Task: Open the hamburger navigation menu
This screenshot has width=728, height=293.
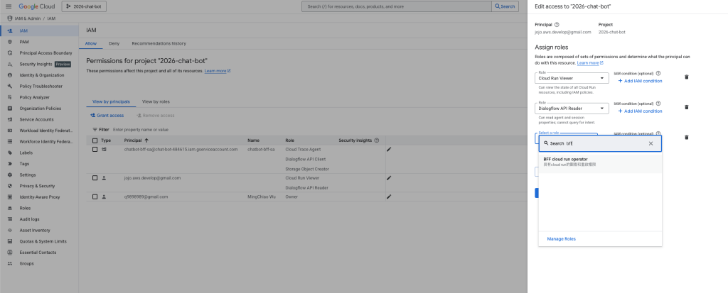Action: tap(9, 6)
